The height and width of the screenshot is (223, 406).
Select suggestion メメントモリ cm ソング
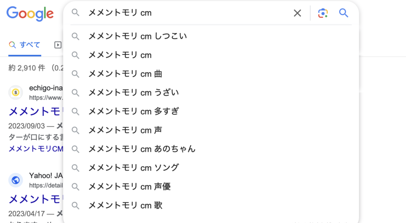133,167
